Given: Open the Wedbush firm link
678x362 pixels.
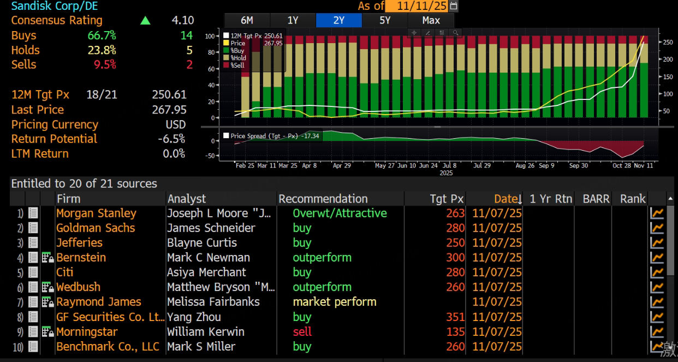Looking at the screenshot, I should [78, 287].
